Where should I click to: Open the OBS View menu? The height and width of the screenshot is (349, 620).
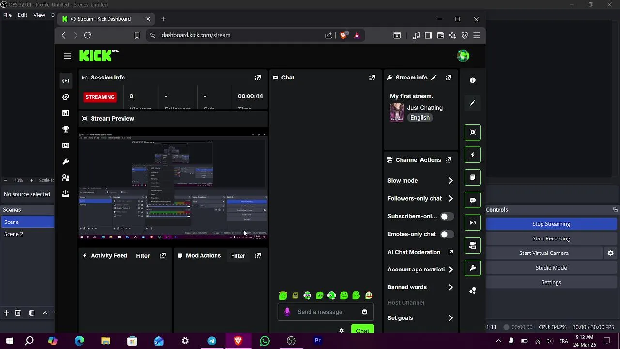click(x=39, y=15)
